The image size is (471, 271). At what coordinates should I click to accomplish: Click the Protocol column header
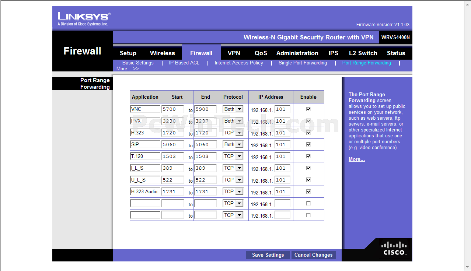(233, 97)
